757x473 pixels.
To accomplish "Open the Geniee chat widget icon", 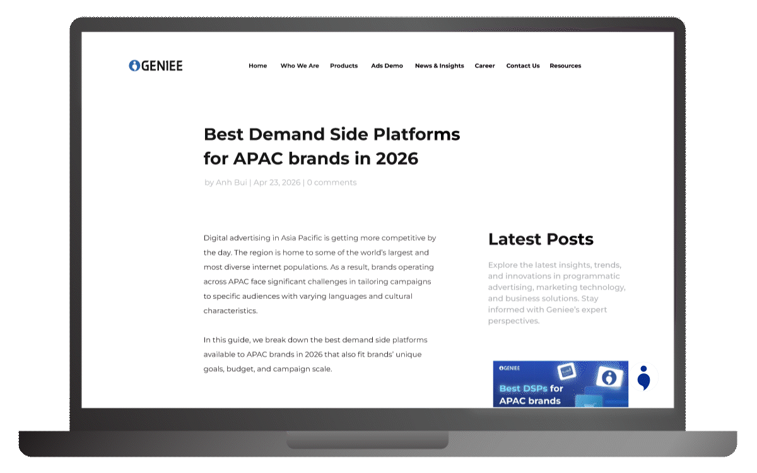I will [643, 378].
